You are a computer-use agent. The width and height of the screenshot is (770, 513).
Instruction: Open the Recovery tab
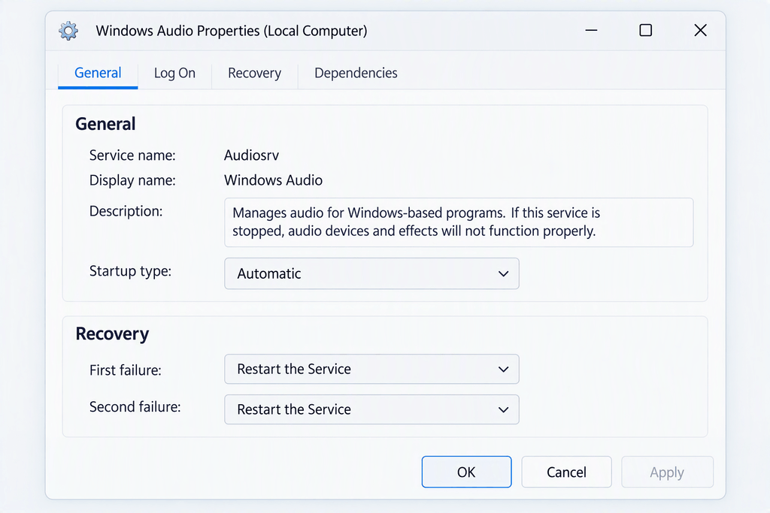(x=254, y=73)
